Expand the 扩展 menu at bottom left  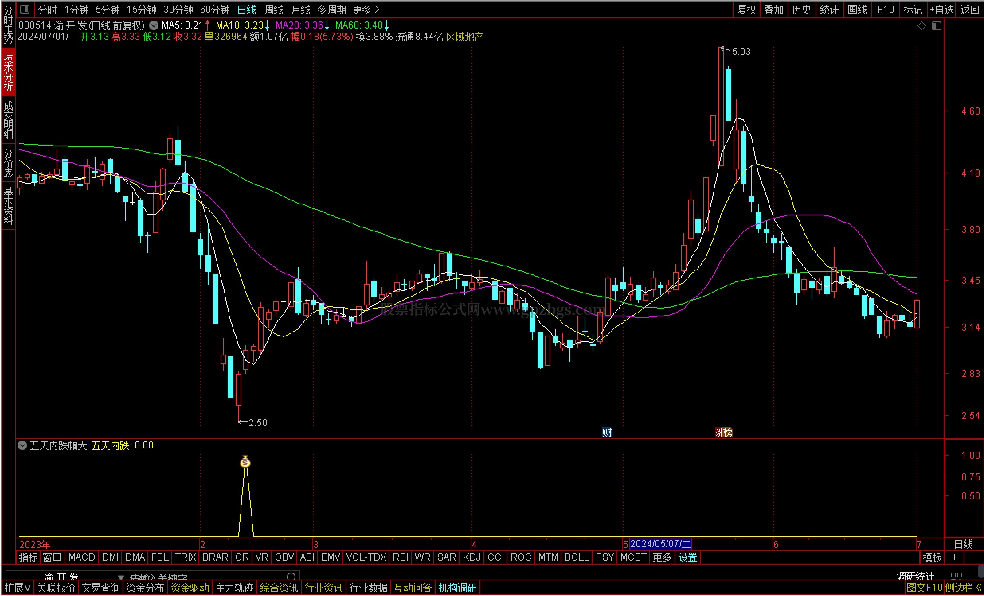tap(17, 587)
